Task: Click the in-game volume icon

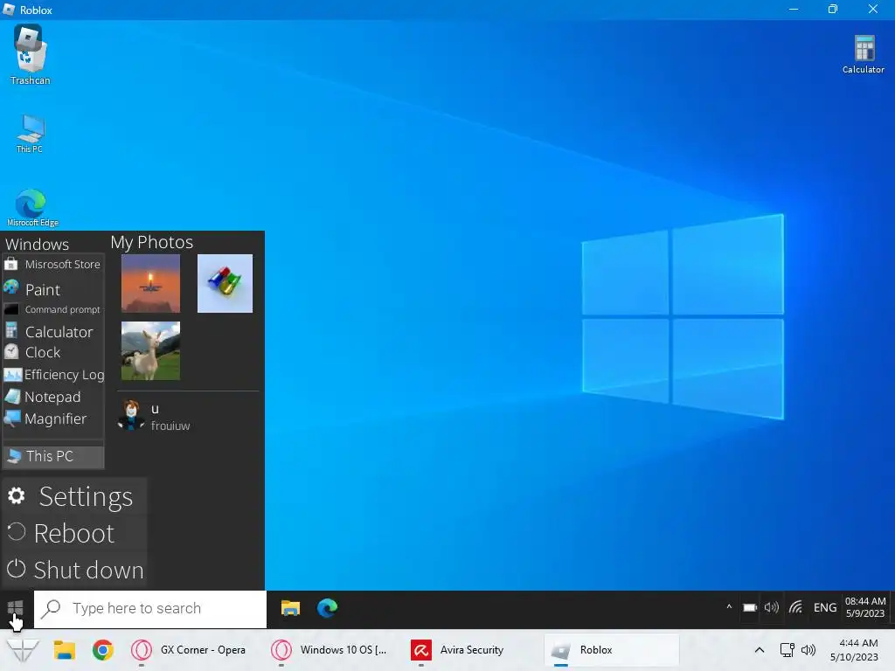Action: click(772, 607)
